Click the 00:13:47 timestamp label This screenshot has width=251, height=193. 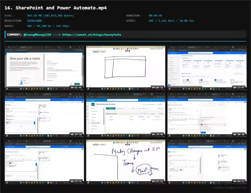click(239, 88)
